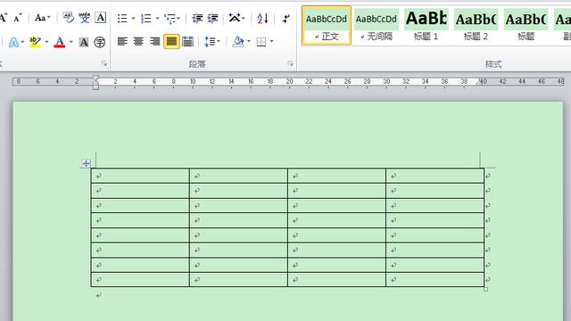Click the right indent marker on ruler
The height and width of the screenshot is (321, 571).
click(x=479, y=83)
